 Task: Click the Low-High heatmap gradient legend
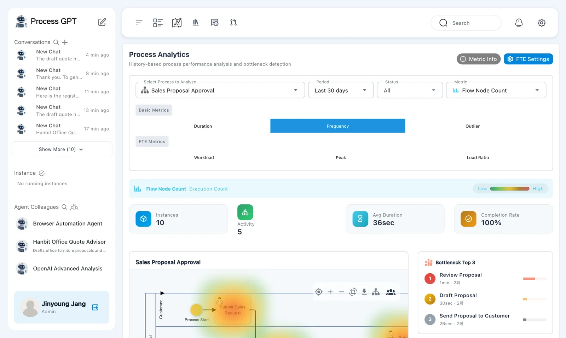tap(510, 189)
